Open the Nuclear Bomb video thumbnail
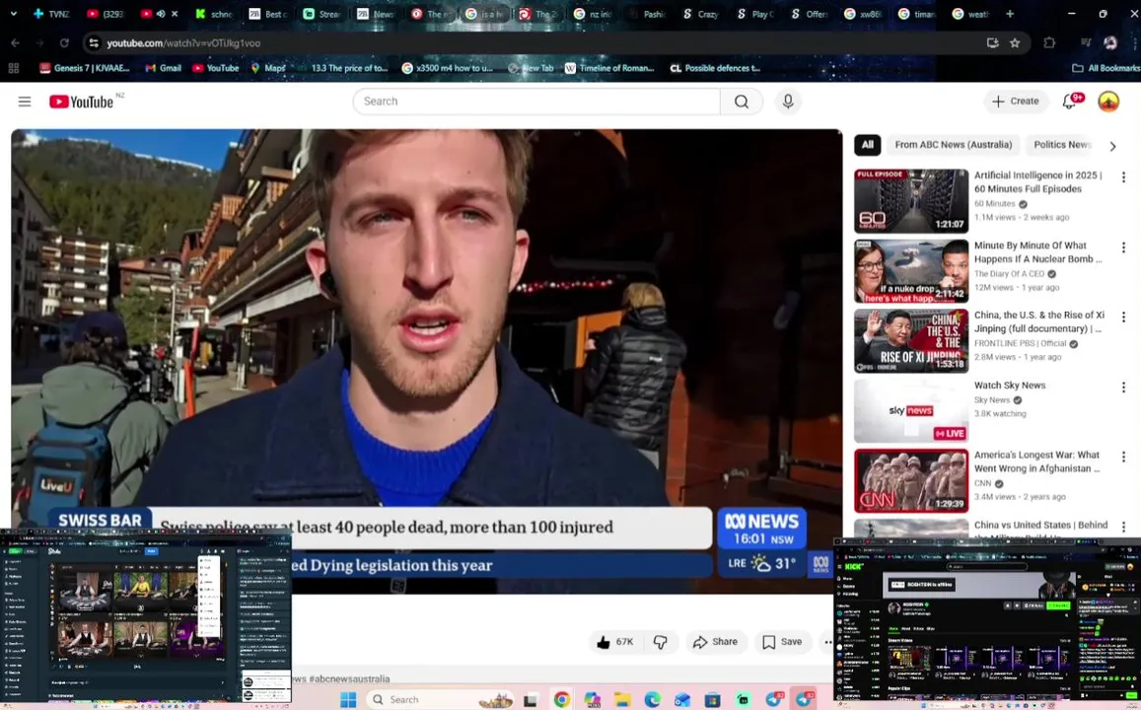The image size is (1141, 710). [x=911, y=270]
